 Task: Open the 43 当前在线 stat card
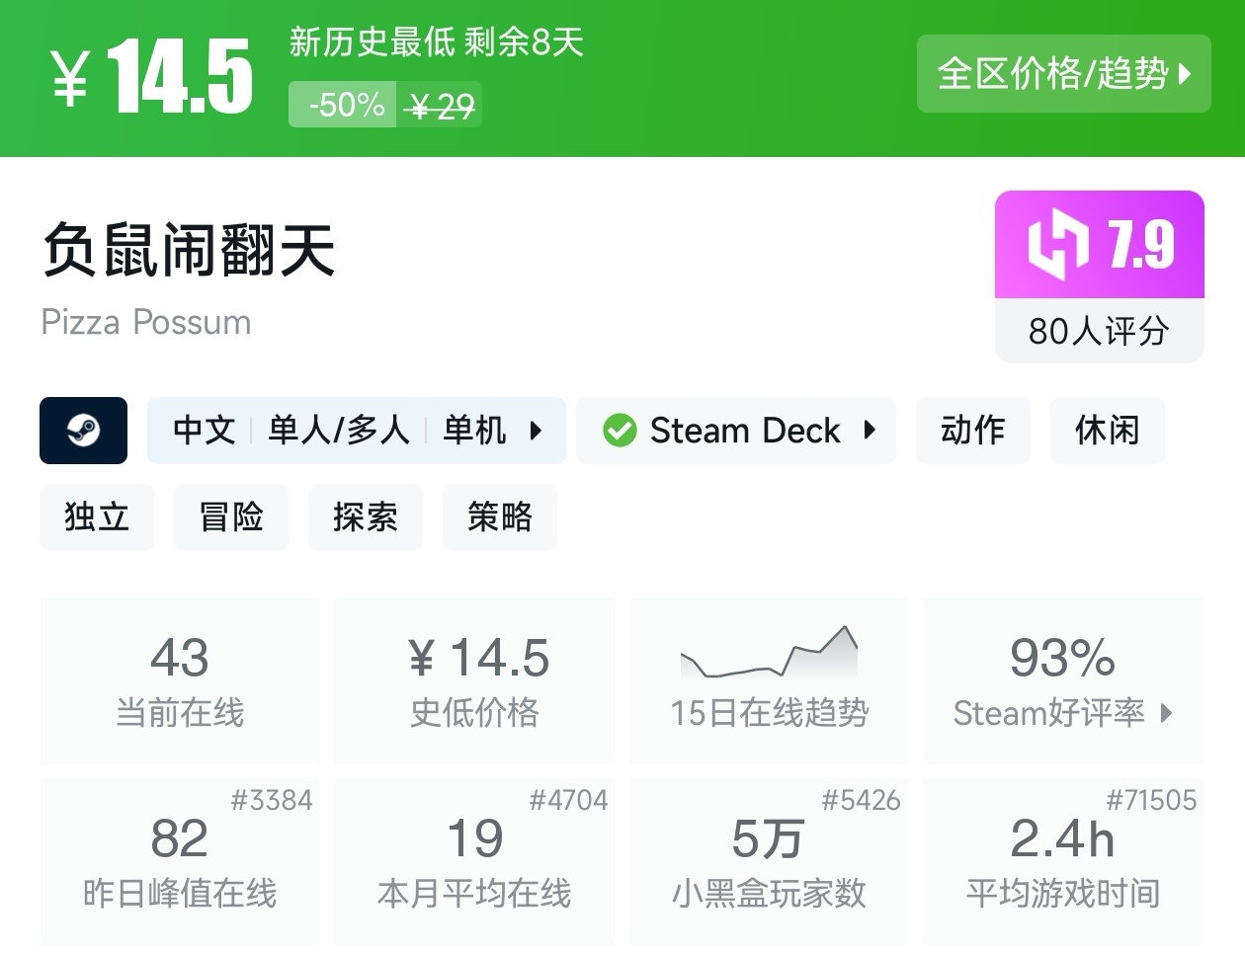tap(180, 680)
